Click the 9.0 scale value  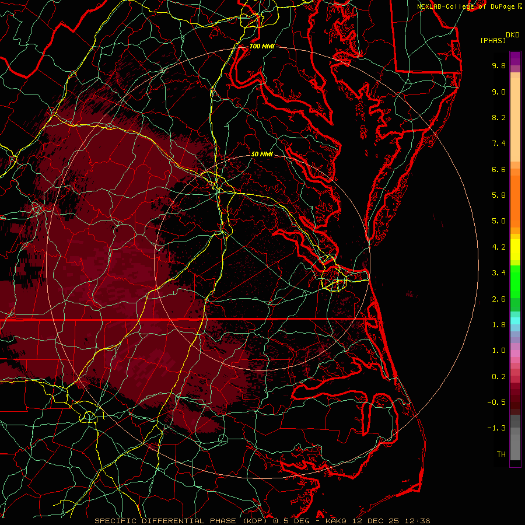point(499,92)
